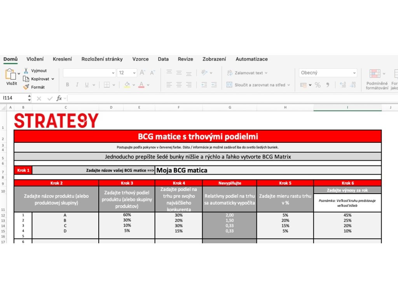Screen dimensions: 398x298
Task: Open the Automatizace ribbon tab
Action: tap(251, 59)
